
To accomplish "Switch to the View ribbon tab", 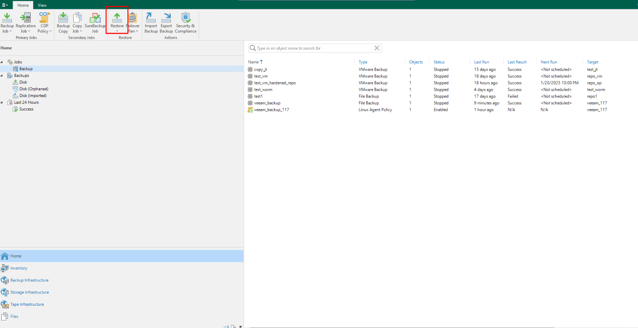I will pos(42,5).
